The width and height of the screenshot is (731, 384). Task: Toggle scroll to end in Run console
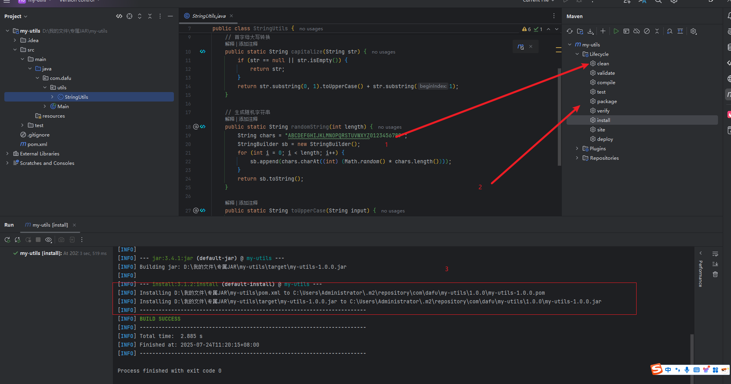(x=715, y=264)
